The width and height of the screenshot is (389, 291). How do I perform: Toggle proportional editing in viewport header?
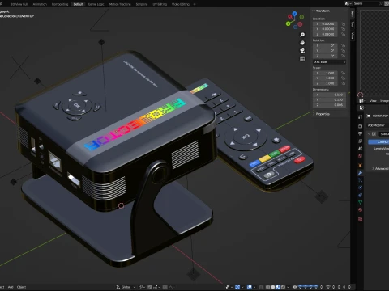165,287
